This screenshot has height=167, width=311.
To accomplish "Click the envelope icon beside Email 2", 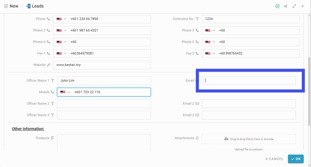I will coord(197,104).
